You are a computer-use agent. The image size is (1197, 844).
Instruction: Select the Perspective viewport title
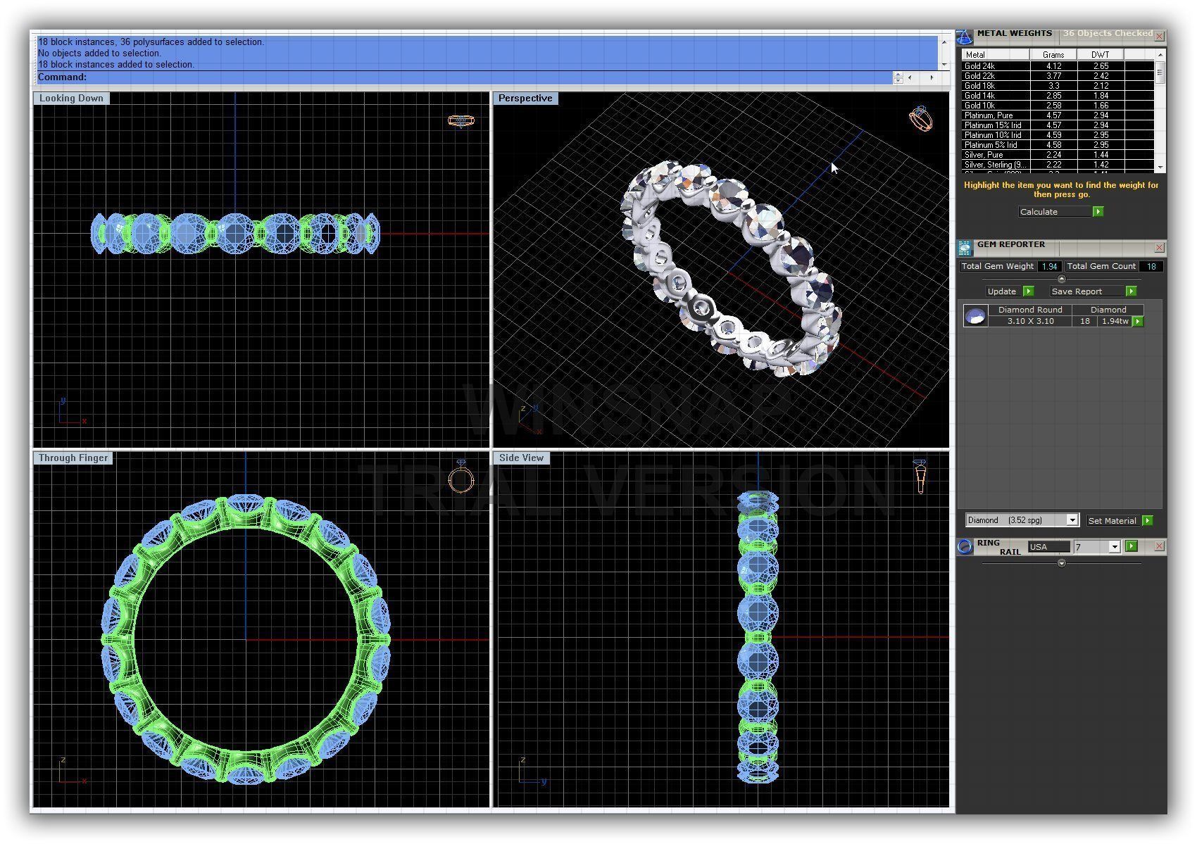(525, 99)
